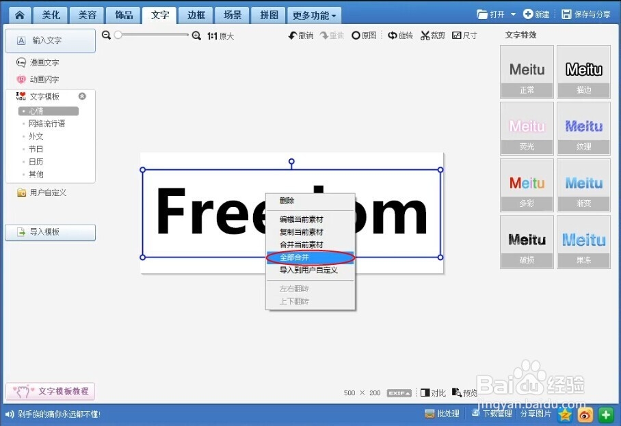Collapse the 文字模板 template category

82,96
